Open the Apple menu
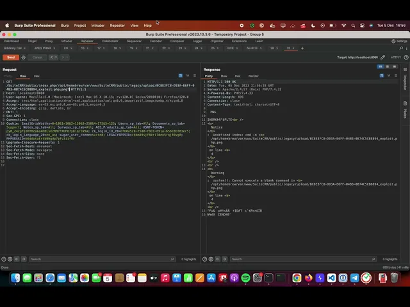This screenshot has width=410, height=307. (x=7, y=26)
